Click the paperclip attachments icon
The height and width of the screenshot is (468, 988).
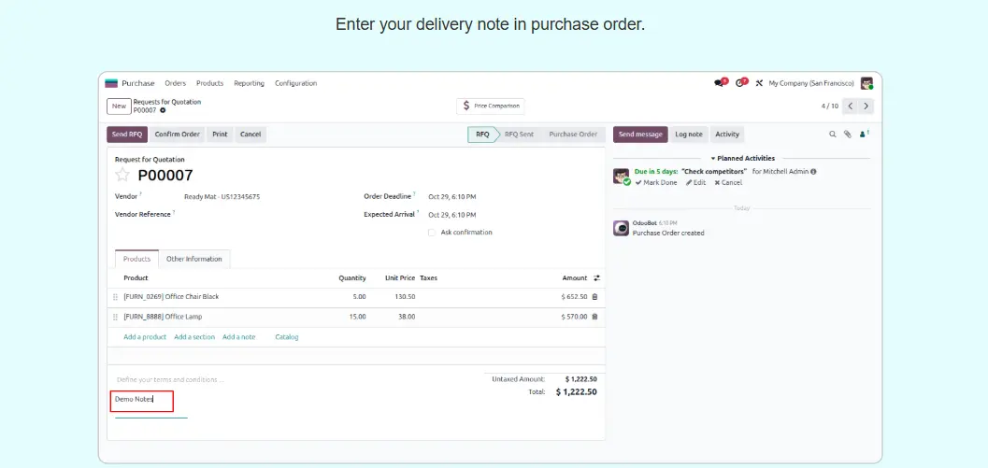(x=848, y=135)
